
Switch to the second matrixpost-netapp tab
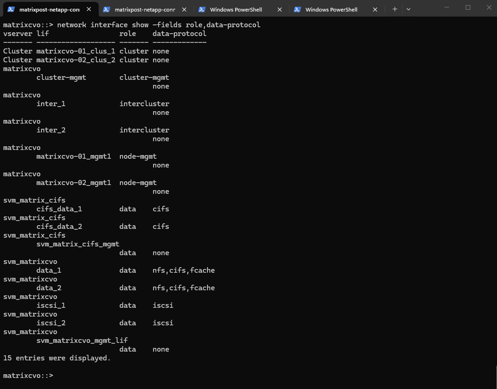144,9
